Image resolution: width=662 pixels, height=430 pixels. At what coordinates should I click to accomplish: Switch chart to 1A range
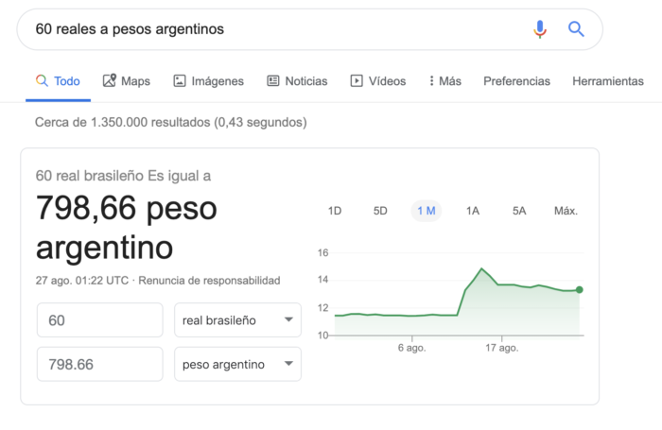(x=473, y=211)
